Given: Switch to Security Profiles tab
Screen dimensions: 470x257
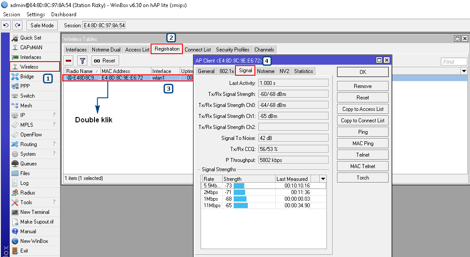Looking at the screenshot, I should 233,50.
